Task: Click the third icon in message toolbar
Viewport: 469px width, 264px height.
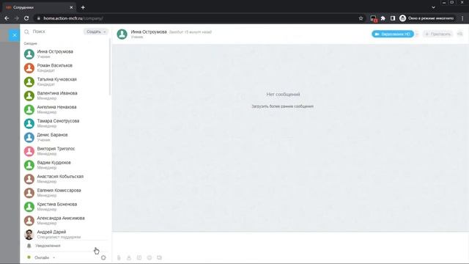Action: (x=139, y=257)
